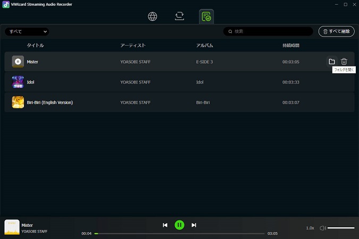Click the Idol album name cell
The image size is (359, 239).
(x=199, y=82)
